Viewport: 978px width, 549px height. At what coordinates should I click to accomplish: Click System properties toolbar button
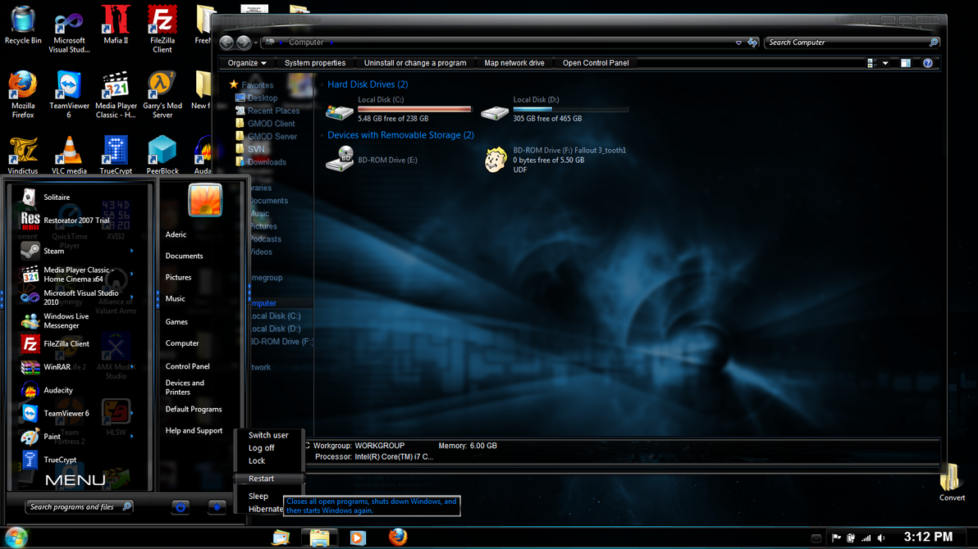point(315,63)
